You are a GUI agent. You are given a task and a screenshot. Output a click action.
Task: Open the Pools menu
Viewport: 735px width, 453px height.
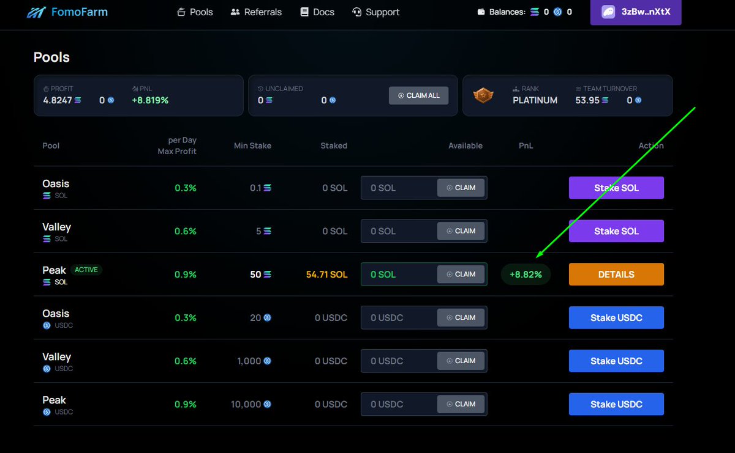pos(195,12)
